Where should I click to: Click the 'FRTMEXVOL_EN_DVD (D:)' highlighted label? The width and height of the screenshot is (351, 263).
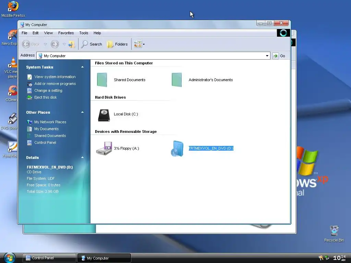click(x=211, y=148)
